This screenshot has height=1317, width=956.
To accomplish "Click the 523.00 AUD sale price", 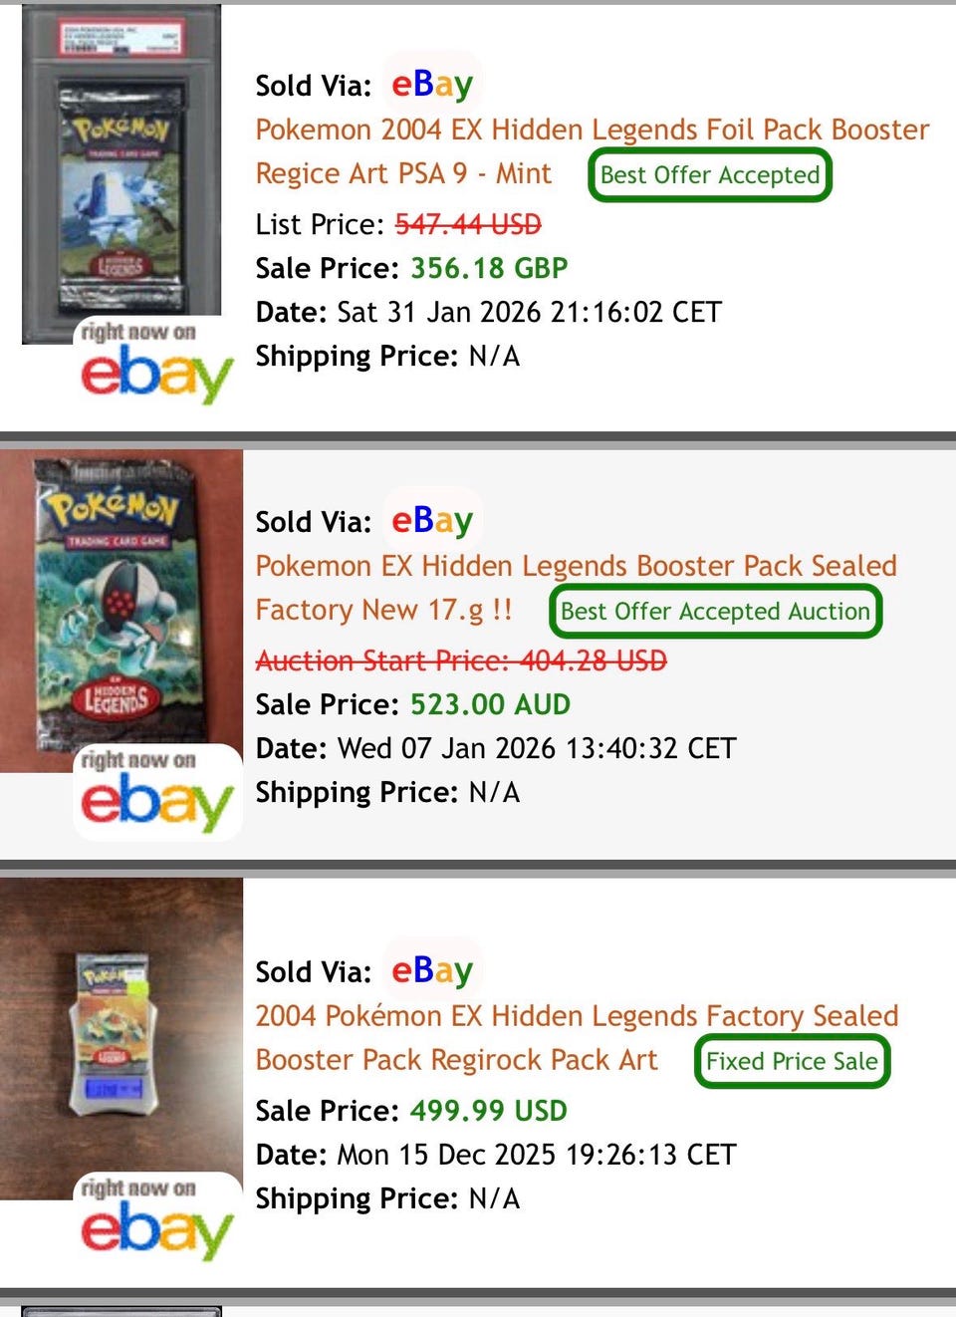I will 490,704.
